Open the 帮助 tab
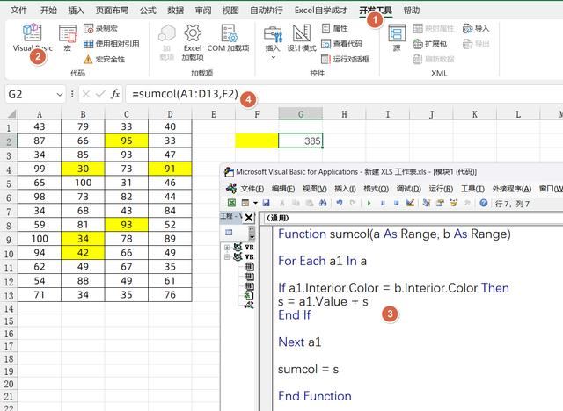Viewport: 563px width, 411px height. click(x=411, y=10)
